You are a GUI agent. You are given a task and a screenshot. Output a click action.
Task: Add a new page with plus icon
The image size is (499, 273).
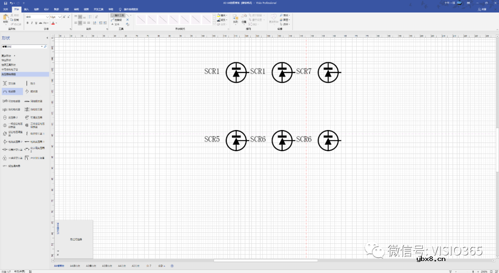(172, 266)
